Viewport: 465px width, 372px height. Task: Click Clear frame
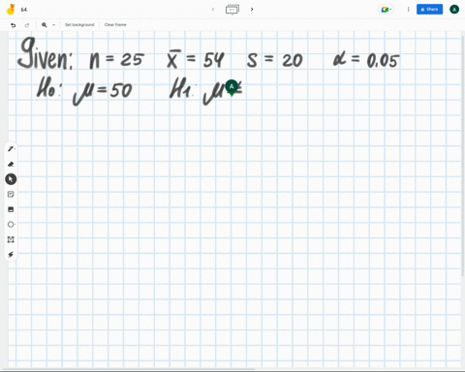(x=115, y=25)
